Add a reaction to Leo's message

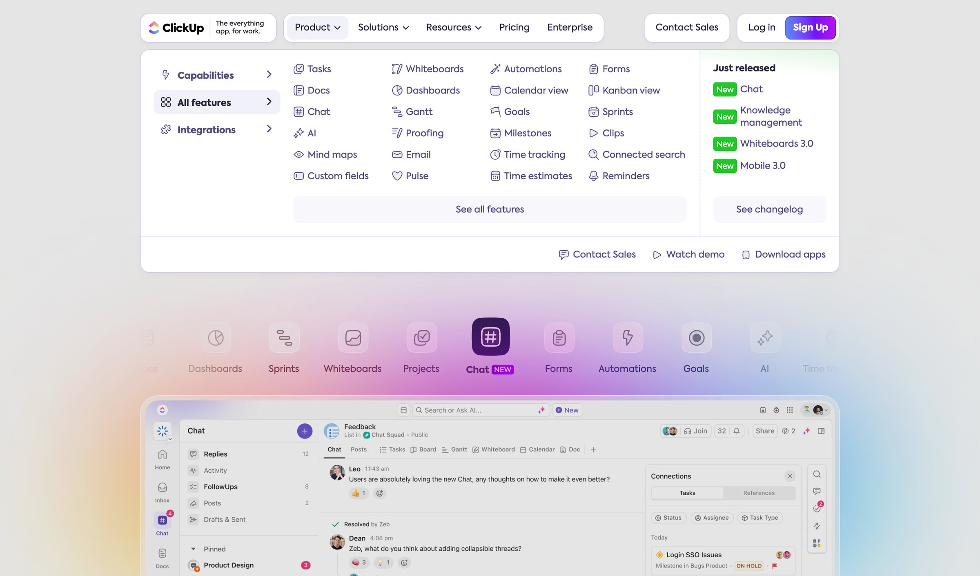[x=379, y=493]
